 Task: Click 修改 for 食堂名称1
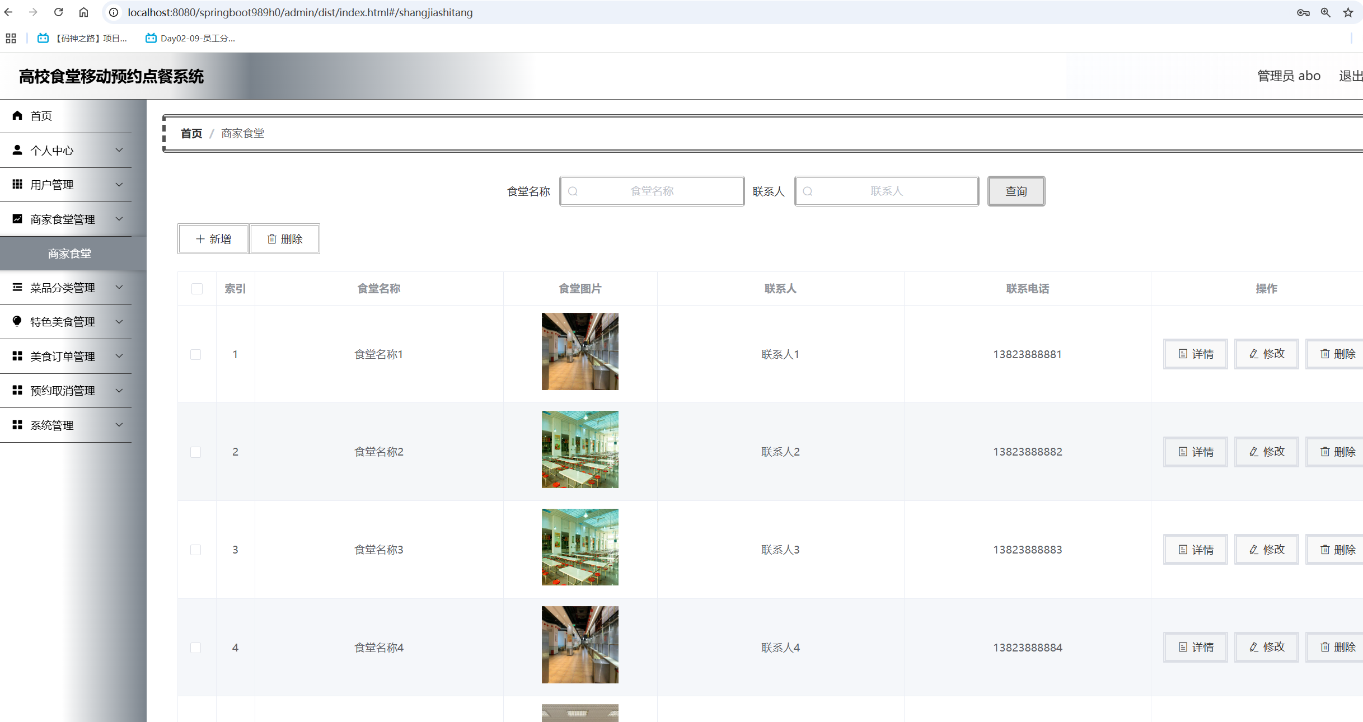click(x=1267, y=354)
